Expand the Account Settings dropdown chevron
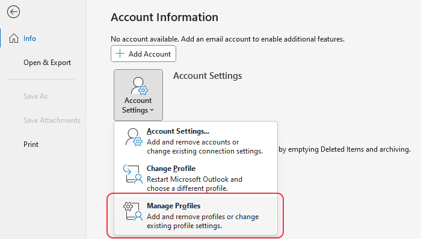Image resolution: width=421 pixels, height=239 pixels. click(152, 110)
